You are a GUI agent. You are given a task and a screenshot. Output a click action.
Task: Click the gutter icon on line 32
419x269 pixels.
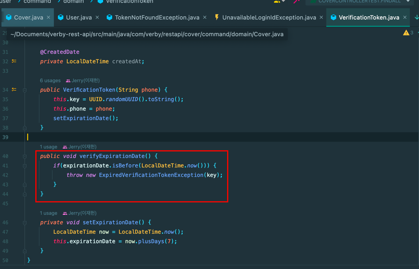coord(14,61)
